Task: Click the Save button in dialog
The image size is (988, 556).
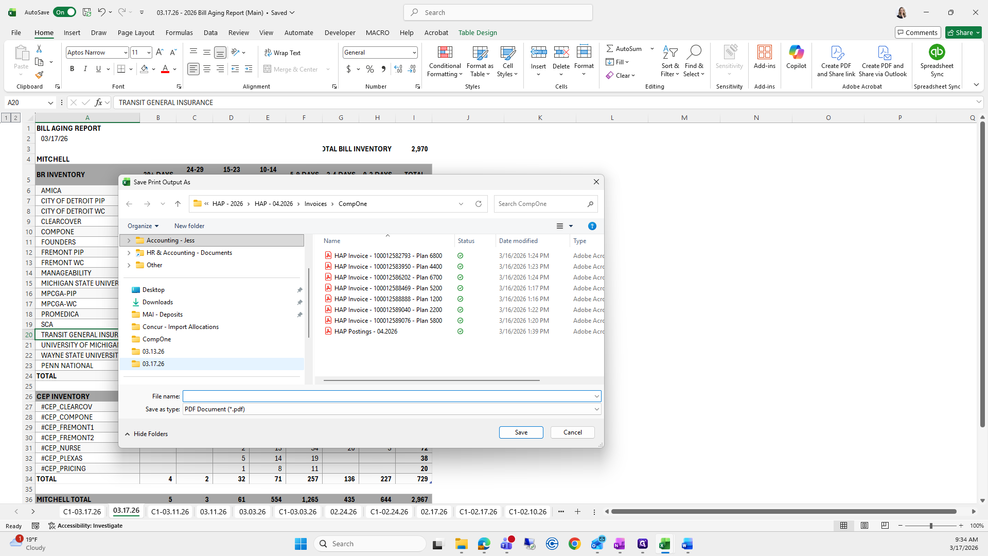Action: coord(521,432)
